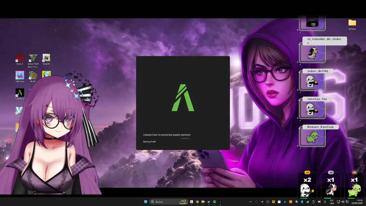Click the #1 leaderboard card showing x2
Screen dimensions: 366x206
(x=307, y=185)
